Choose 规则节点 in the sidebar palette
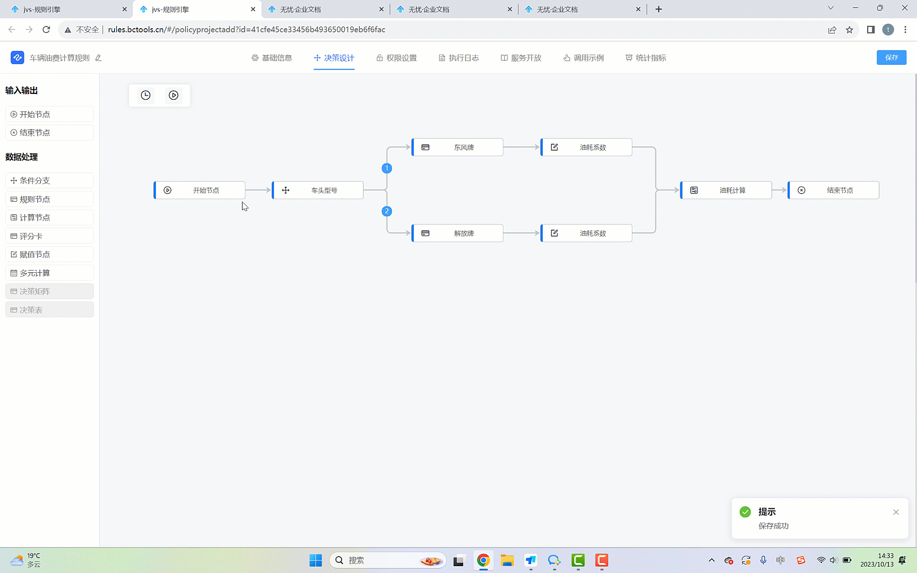Viewport: 917px width, 573px height. (49, 199)
